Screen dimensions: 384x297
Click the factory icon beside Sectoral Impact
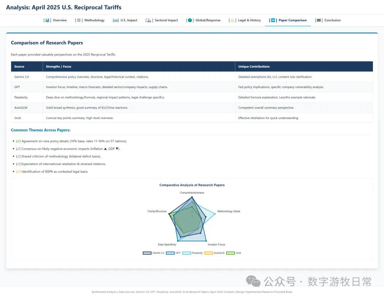(x=149, y=20)
